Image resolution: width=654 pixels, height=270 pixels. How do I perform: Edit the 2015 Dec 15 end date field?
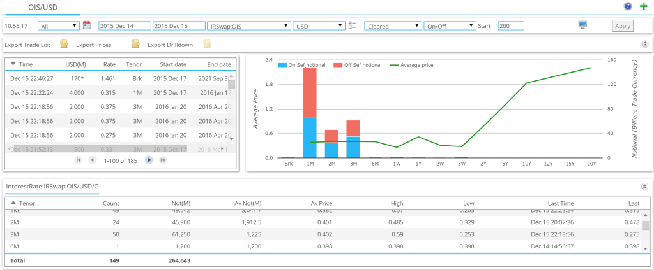pos(179,26)
